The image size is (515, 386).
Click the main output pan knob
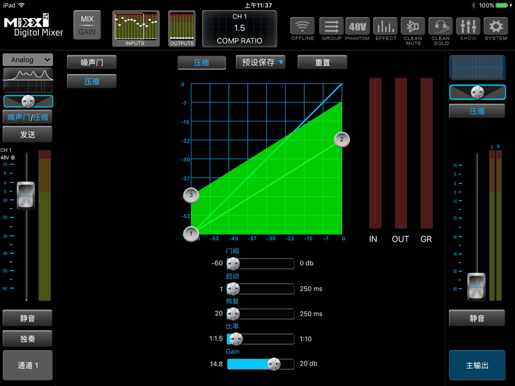(x=477, y=92)
